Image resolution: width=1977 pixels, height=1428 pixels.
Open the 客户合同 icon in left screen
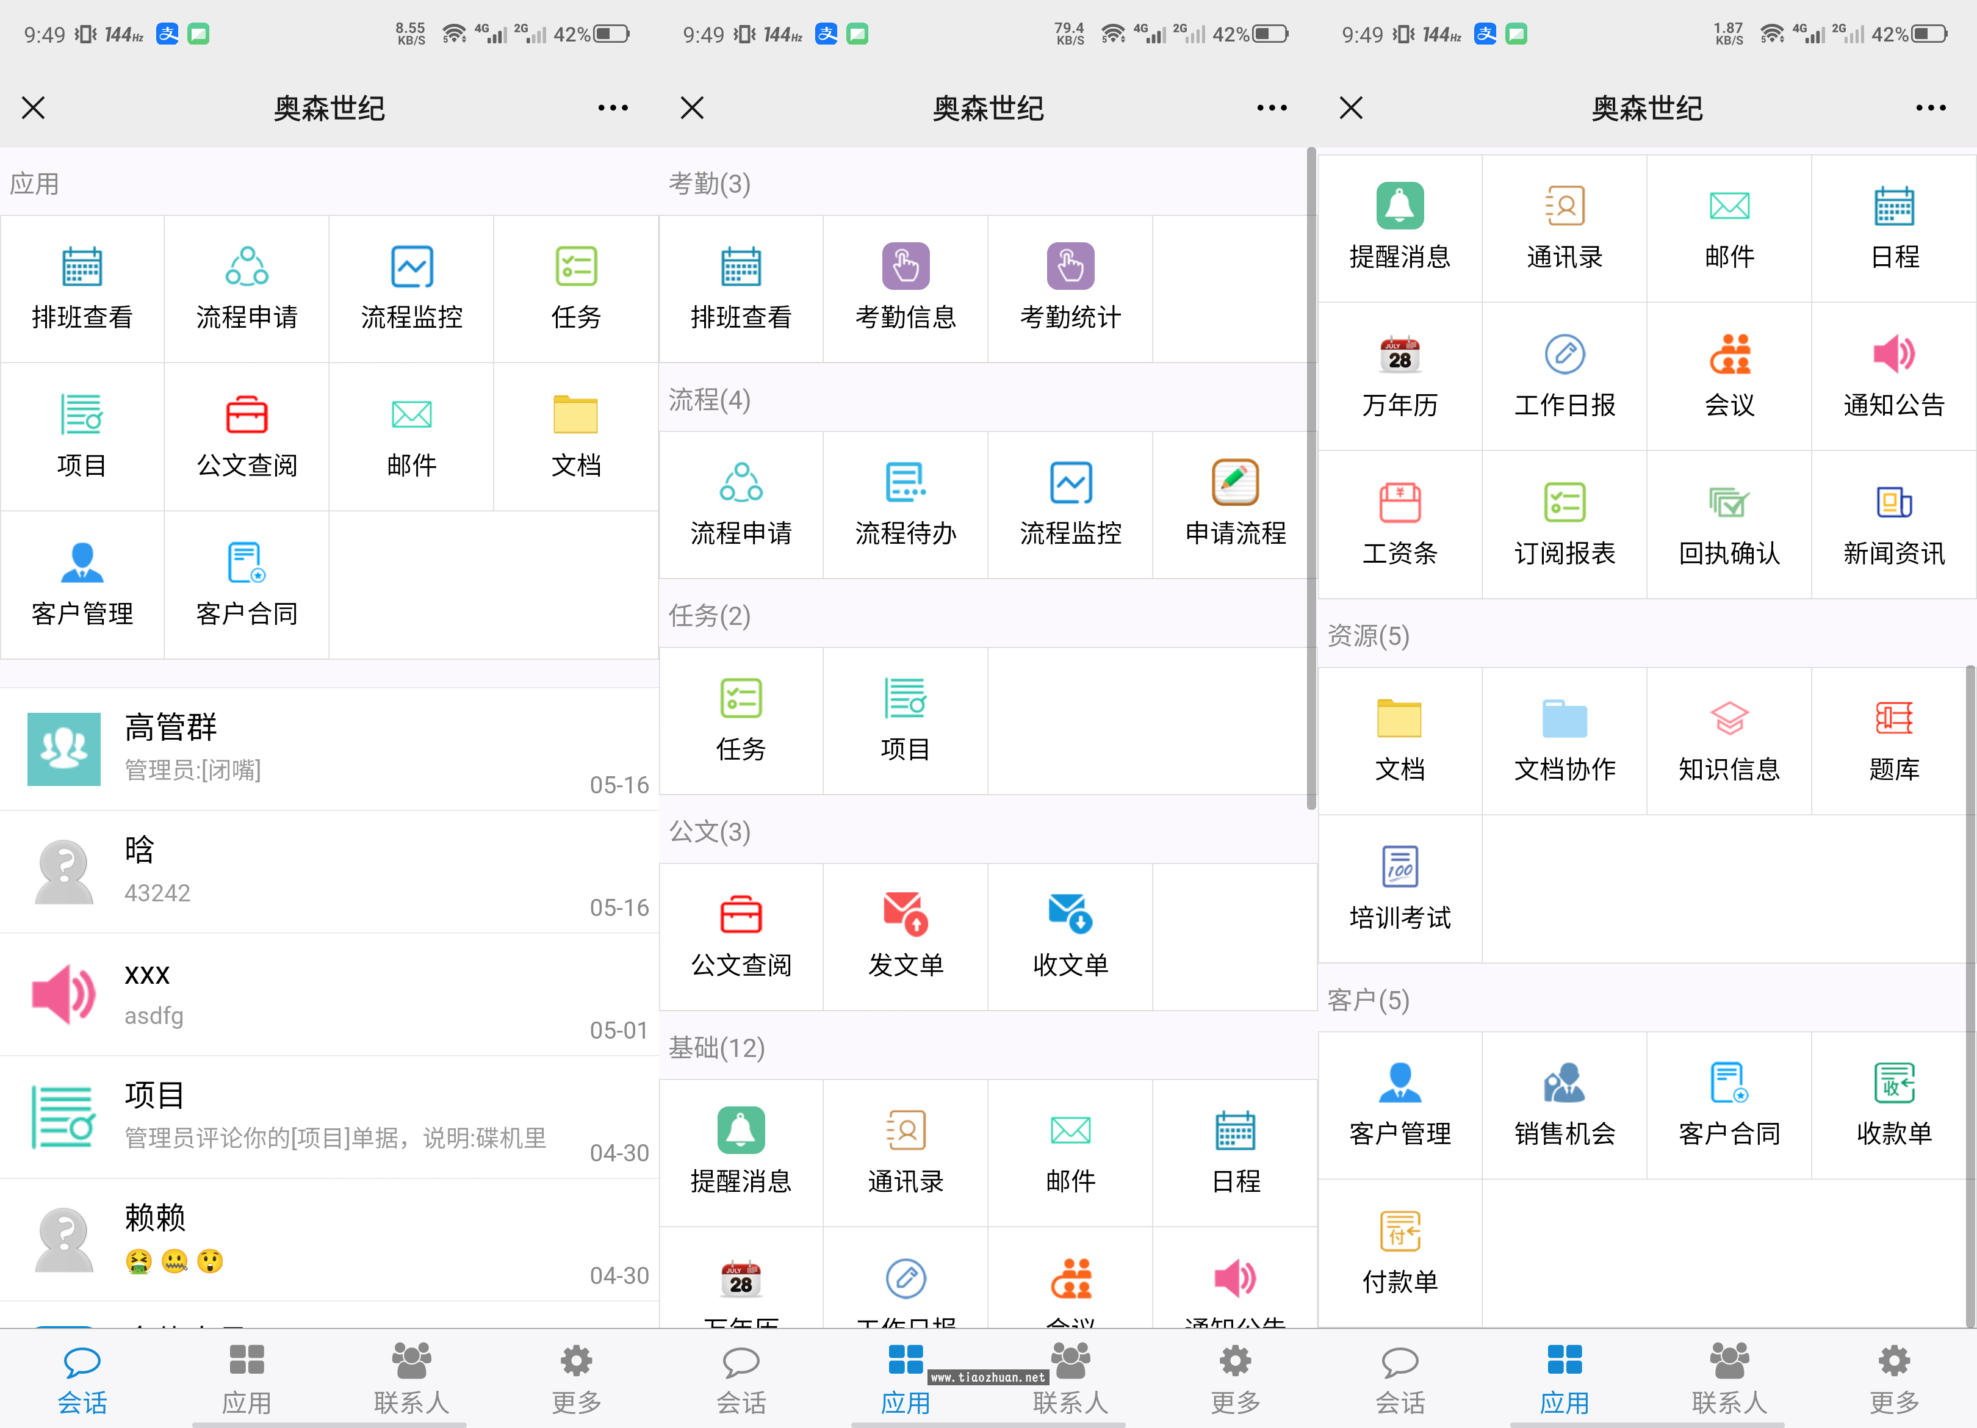246,584
